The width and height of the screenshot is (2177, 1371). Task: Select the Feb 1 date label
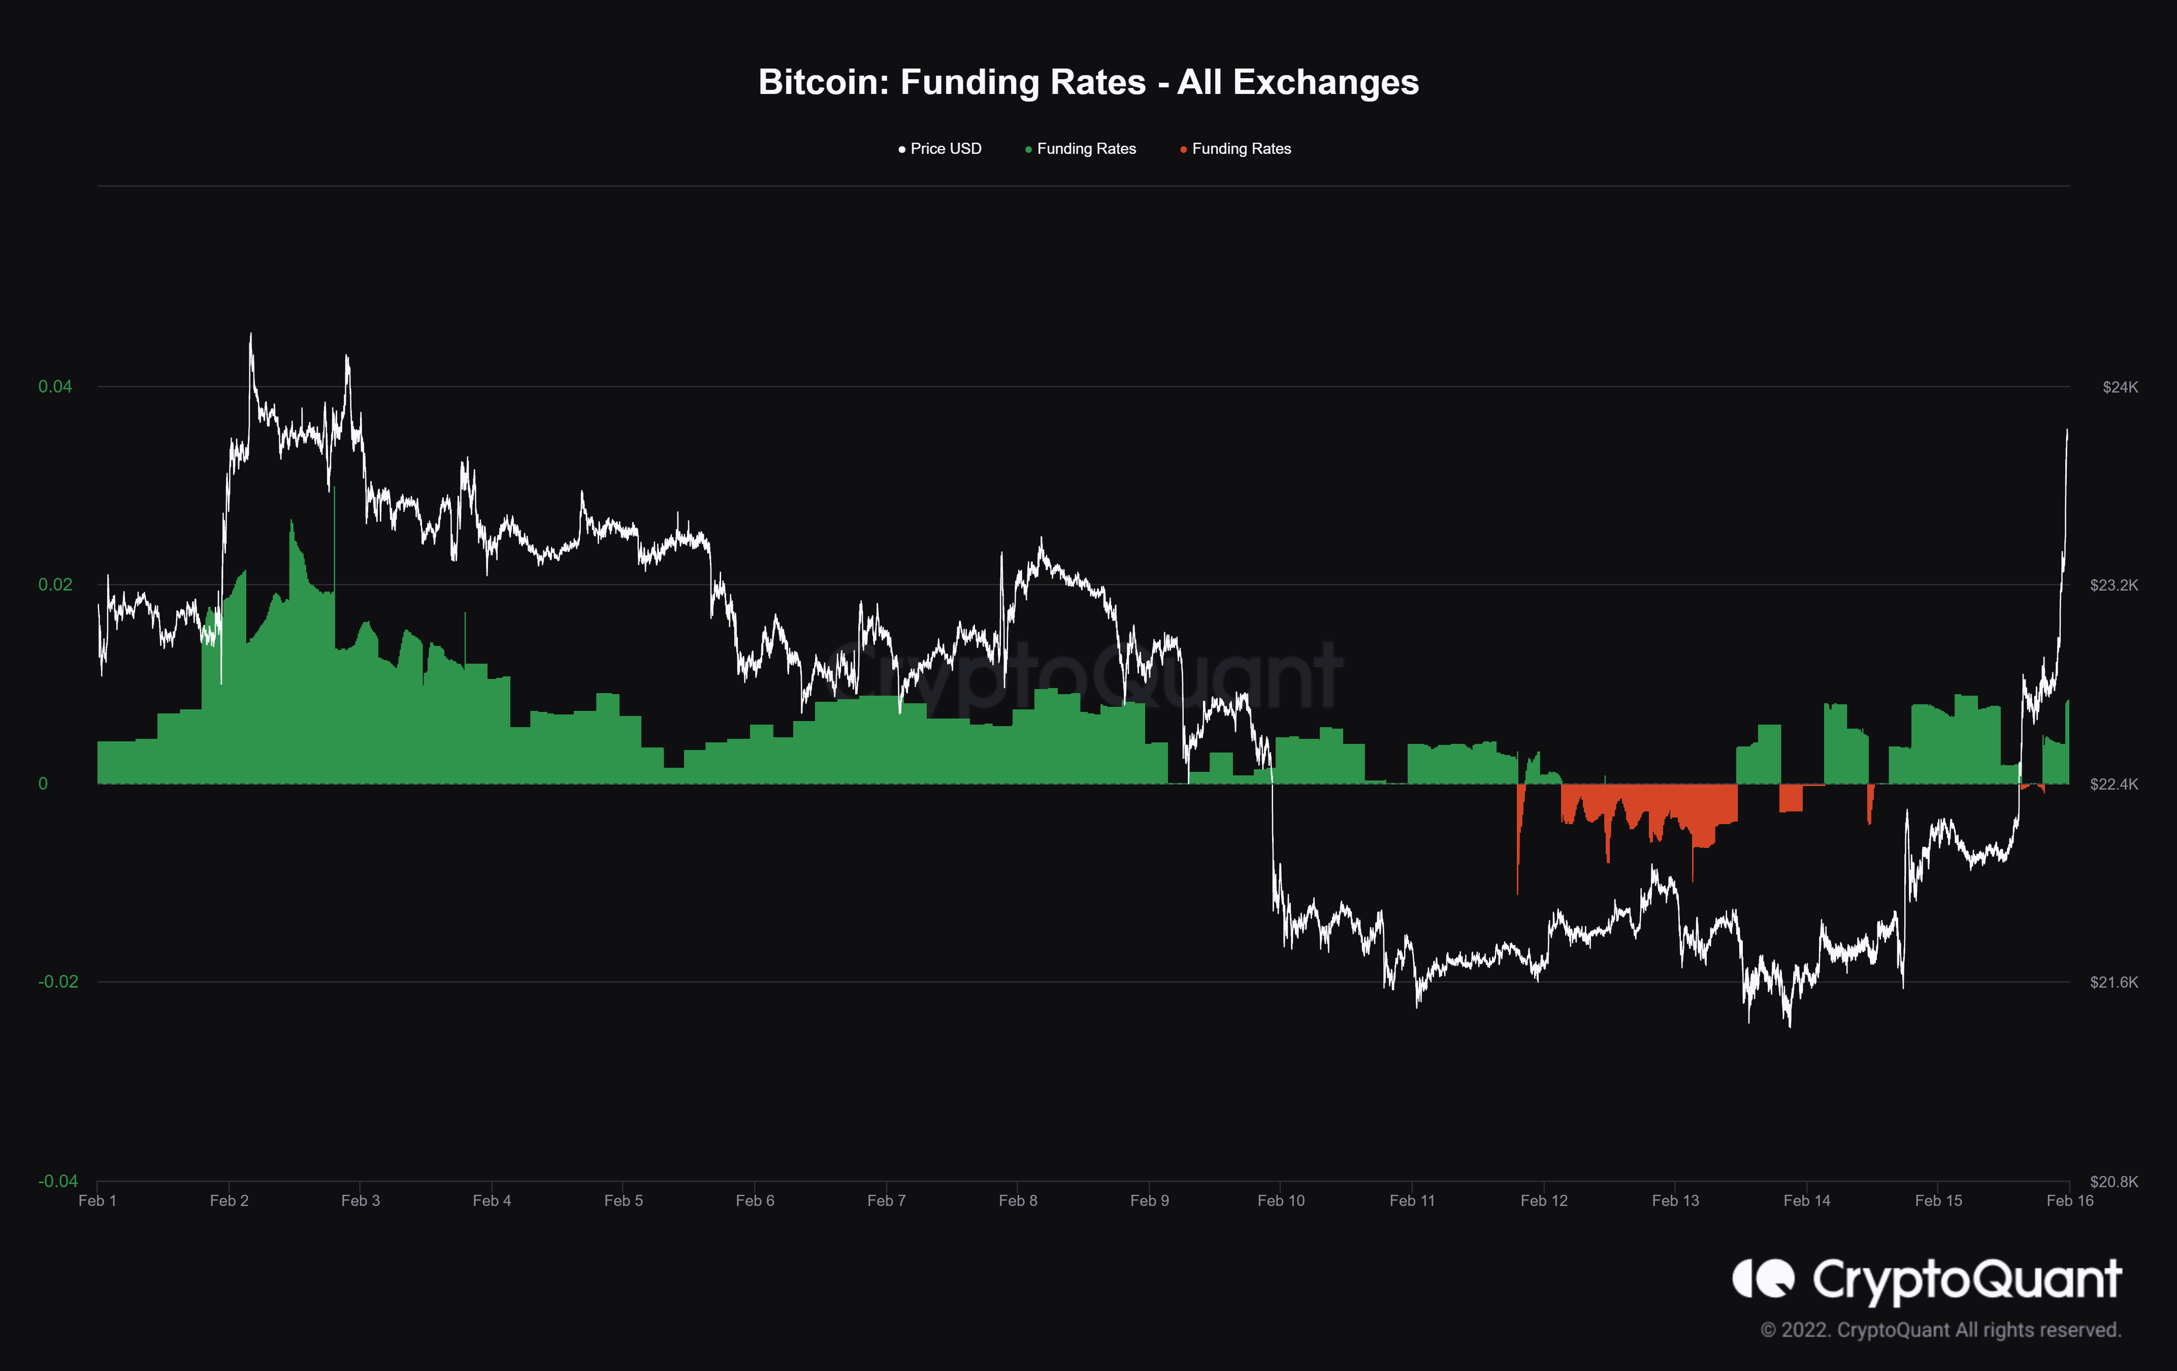(x=98, y=1200)
